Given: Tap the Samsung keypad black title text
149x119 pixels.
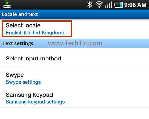Looking at the screenshot, I should (29, 95).
